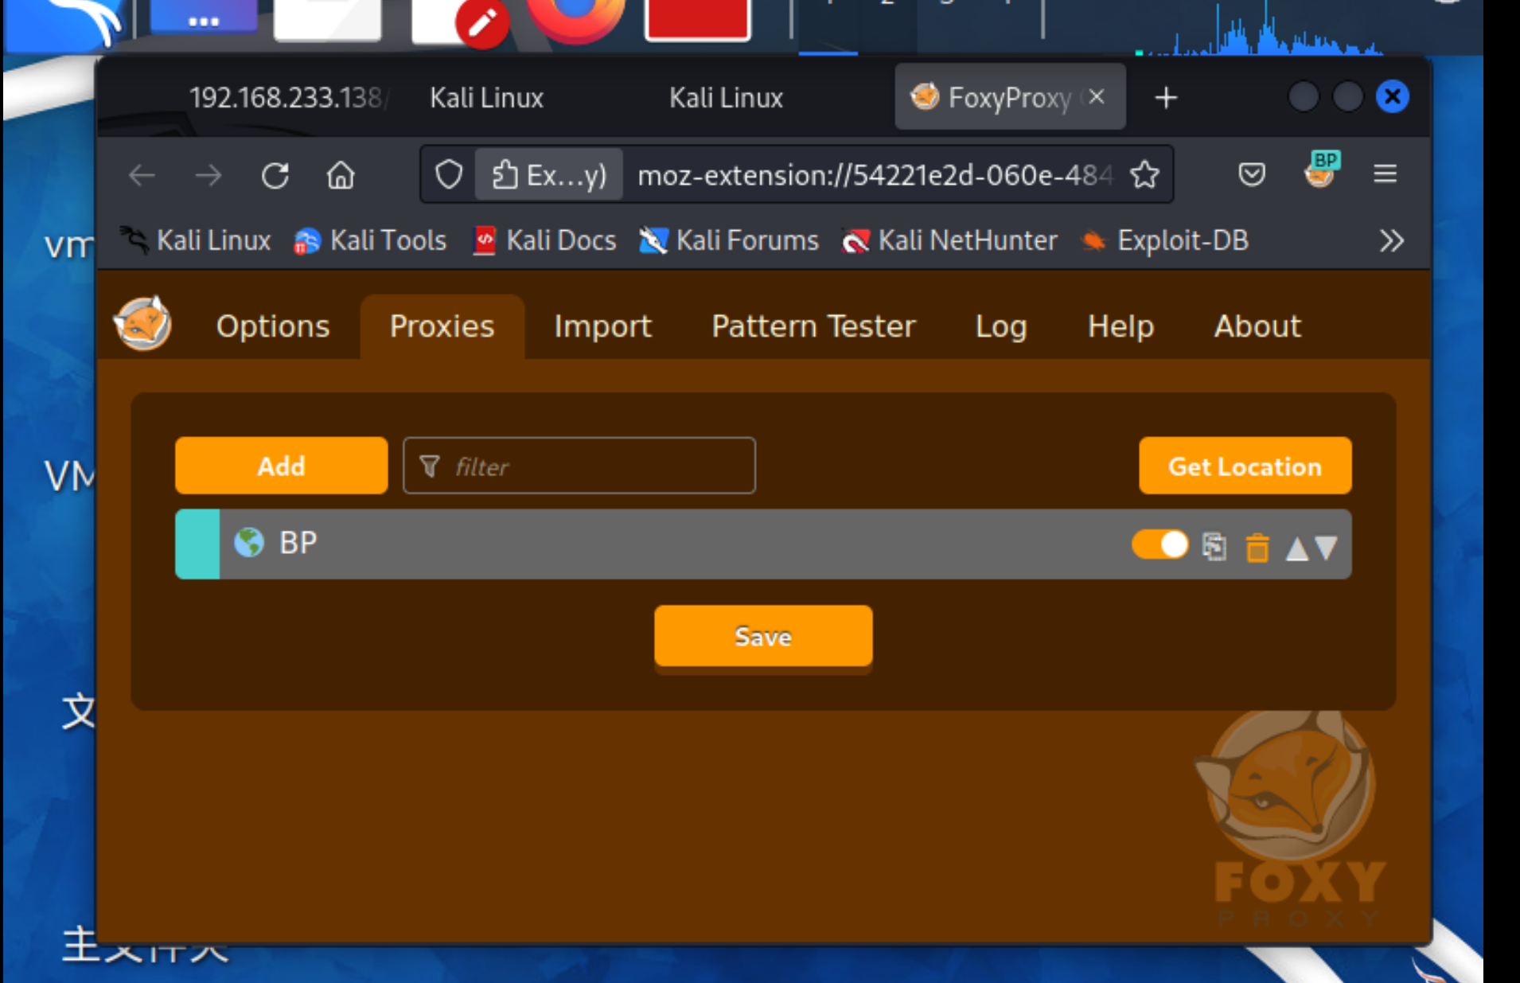The width and height of the screenshot is (1520, 983).
Task: Click the CPU graph monitor in panel
Action: tap(1261, 29)
